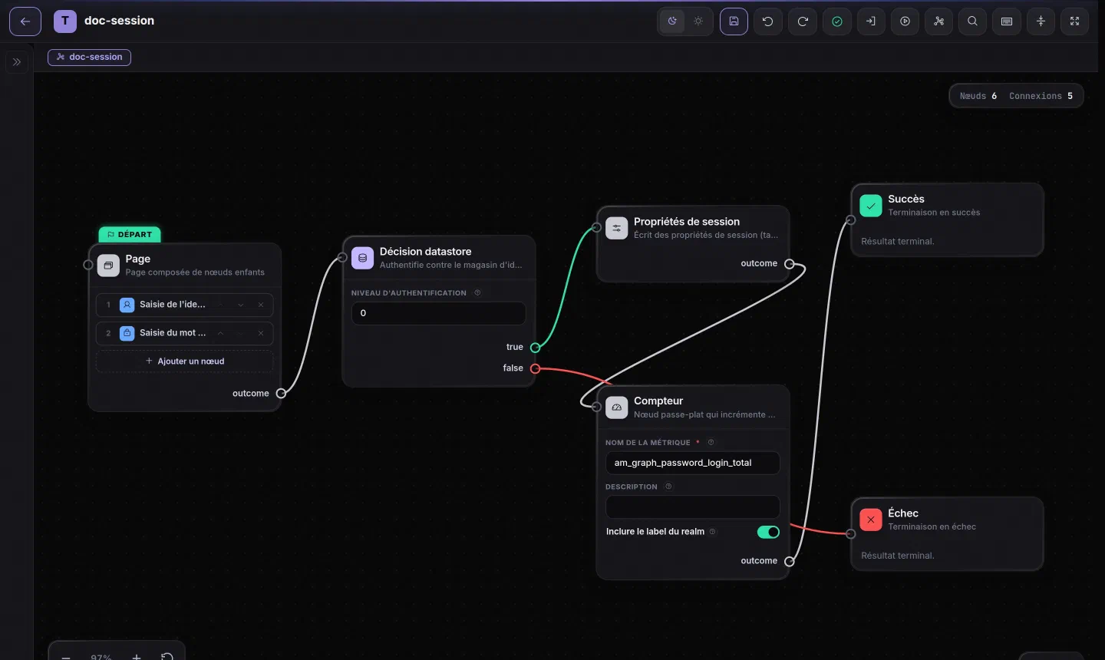Move Saisie du mot... up with chevron

(220, 333)
